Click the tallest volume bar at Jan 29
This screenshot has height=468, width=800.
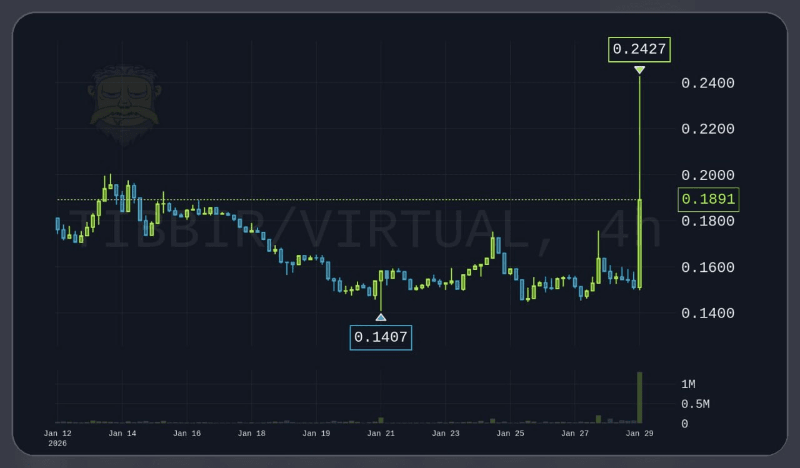[639, 397]
